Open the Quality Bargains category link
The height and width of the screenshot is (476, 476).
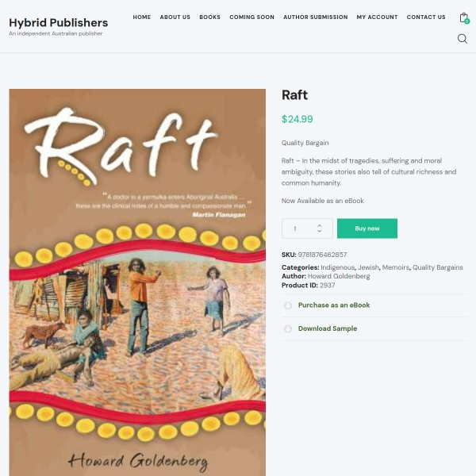pos(437,267)
